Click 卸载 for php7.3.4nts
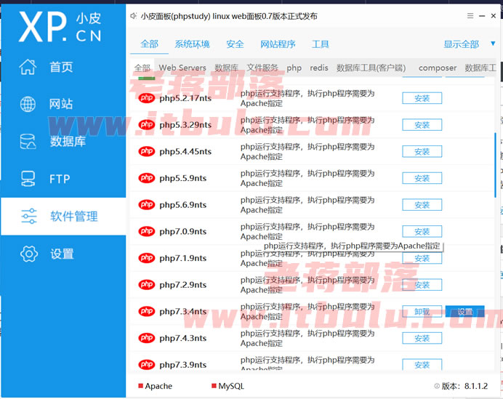Screen dimensions: 503x399 click(x=422, y=312)
